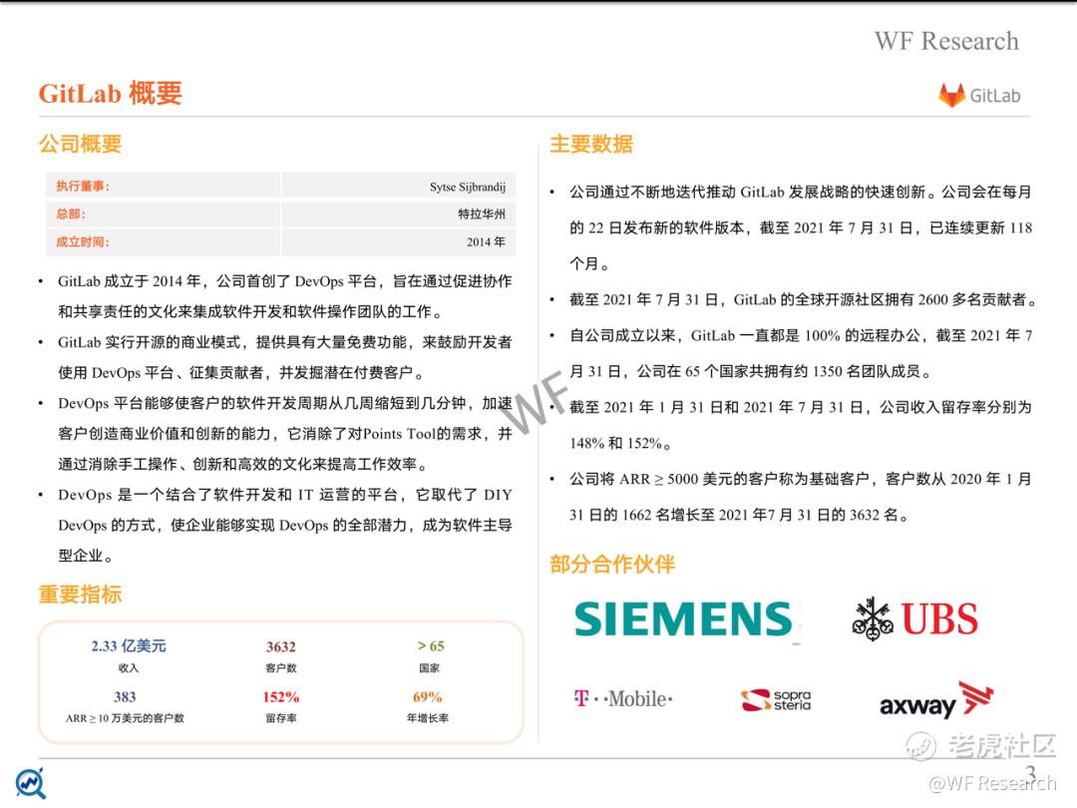Screen dimensions: 1077x808
Task: Click the '执行董事:' table label
Action: (83, 187)
